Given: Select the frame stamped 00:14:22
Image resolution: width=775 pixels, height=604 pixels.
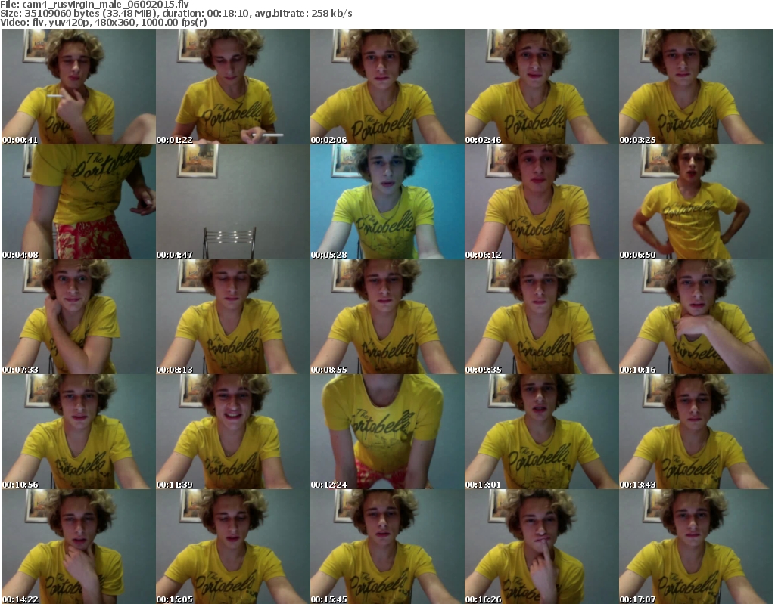Looking at the screenshot, I should [x=79, y=547].
